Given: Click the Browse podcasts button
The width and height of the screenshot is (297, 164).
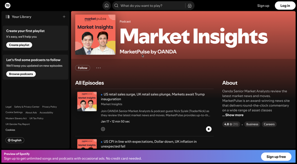Looking at the screenshot, I should pyautogui.click(x=21, y=74).
